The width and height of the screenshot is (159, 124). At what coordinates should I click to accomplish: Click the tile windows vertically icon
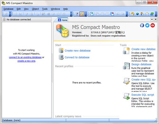[107, 14]
